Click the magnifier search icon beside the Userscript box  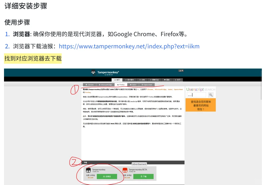tap(211, 95)
